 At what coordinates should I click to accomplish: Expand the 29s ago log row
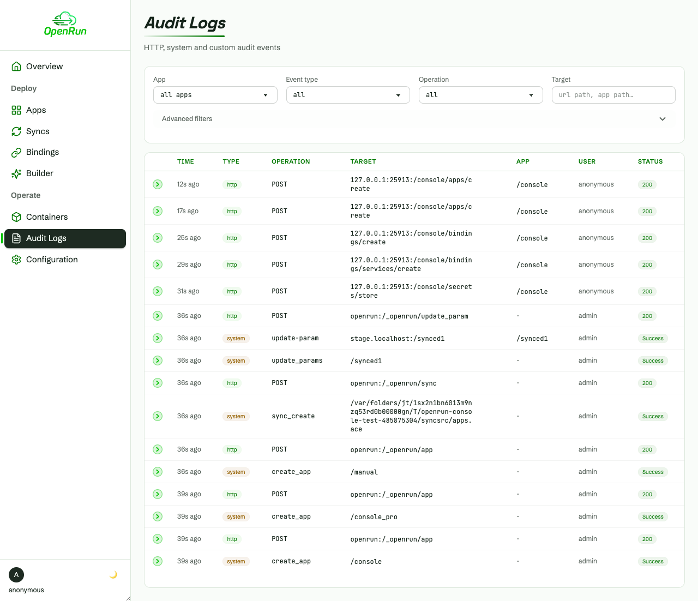click(158, 265)
